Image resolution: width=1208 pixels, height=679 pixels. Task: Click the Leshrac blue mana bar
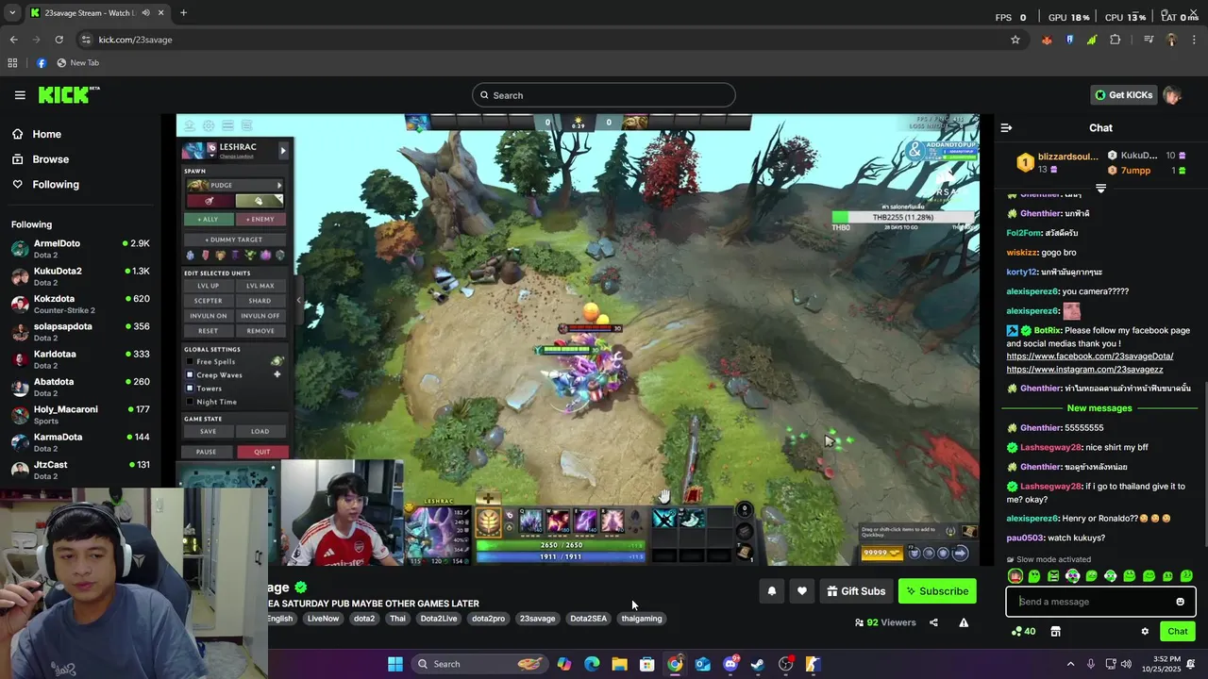click(x=561, y=557)
